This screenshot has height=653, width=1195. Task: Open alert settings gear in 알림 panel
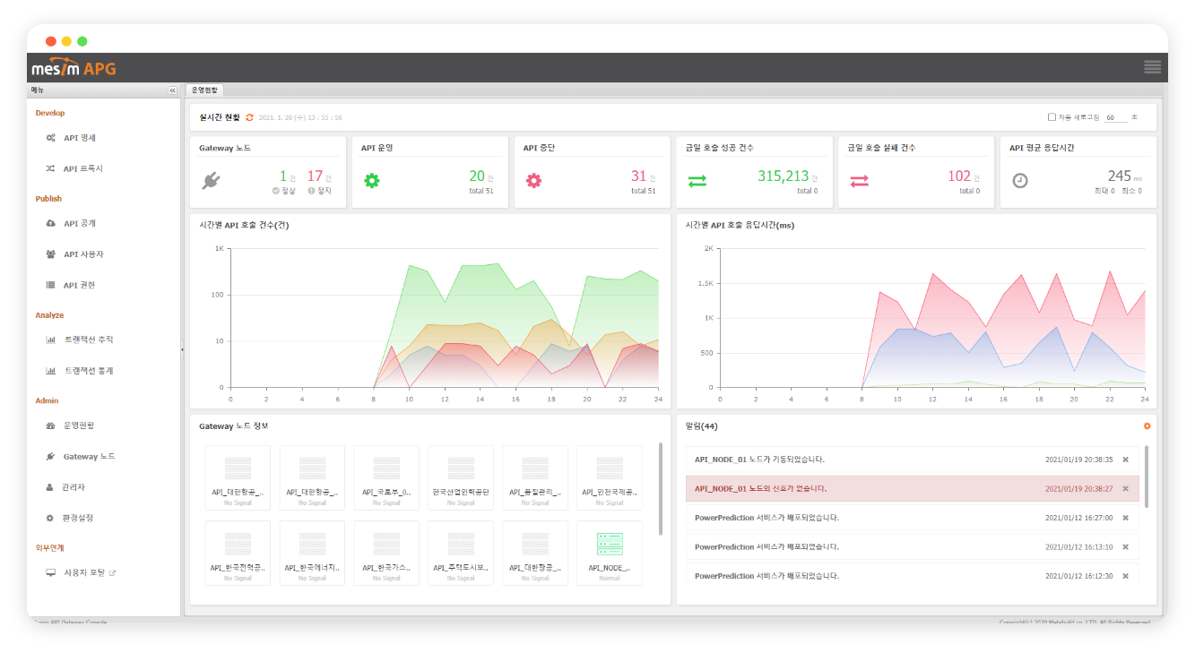point(1147,426)
